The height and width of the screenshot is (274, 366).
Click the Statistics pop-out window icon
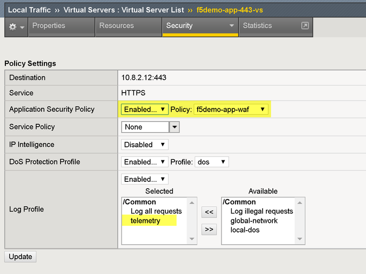coord(305,26)
